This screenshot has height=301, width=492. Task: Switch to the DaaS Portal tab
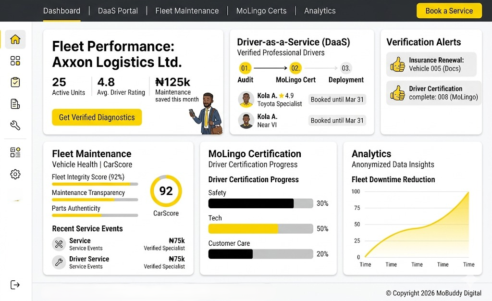118,11
